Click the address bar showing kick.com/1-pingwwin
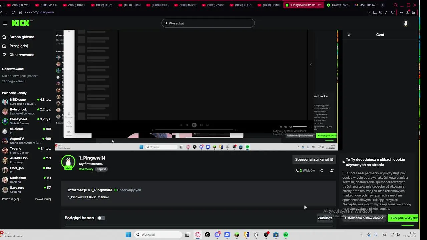Screen dimensions: 427x240 click(39, 12)
